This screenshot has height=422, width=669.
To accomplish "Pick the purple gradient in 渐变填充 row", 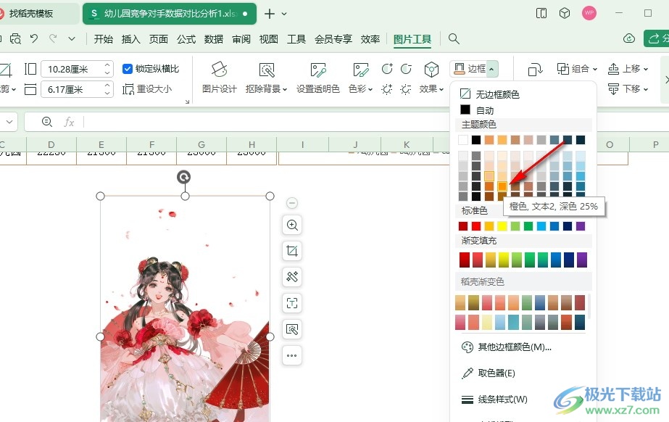I will (582, 260).
